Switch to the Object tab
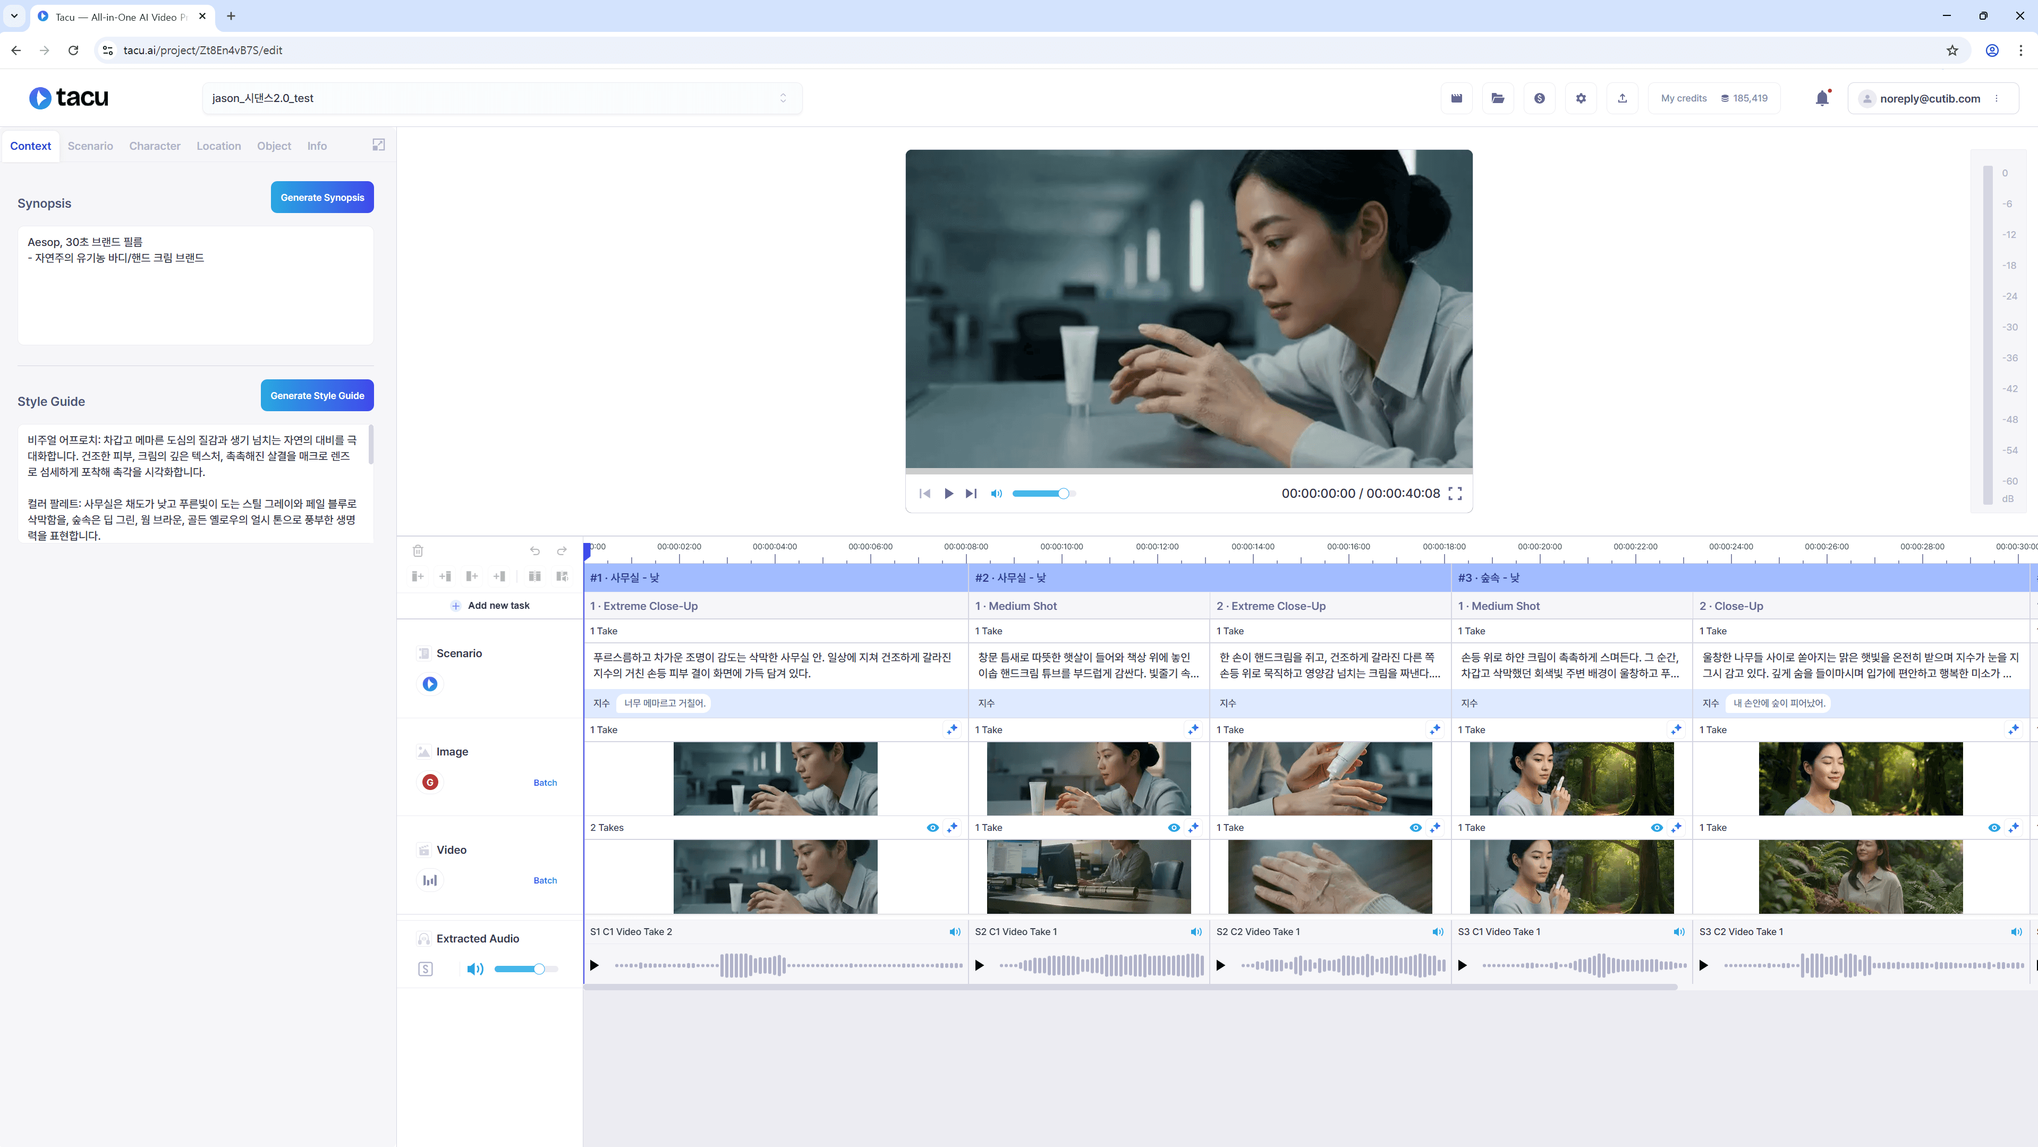 pos(274,146)
